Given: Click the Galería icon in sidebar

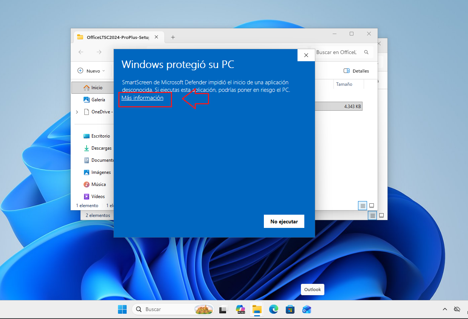Looking at the screenshot, I should click(x=87, y=100).
